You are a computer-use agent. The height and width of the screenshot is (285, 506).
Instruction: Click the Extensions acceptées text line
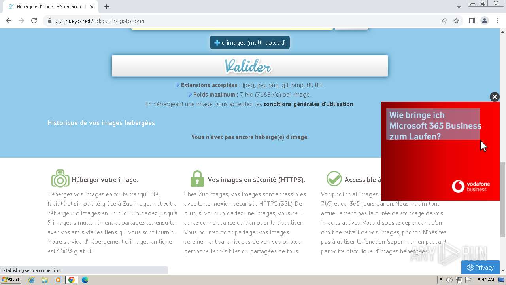pos(250,85)
